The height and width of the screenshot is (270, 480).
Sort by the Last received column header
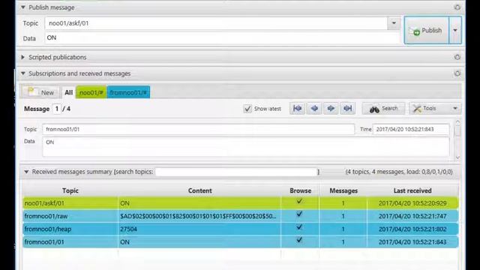point(412,190)
